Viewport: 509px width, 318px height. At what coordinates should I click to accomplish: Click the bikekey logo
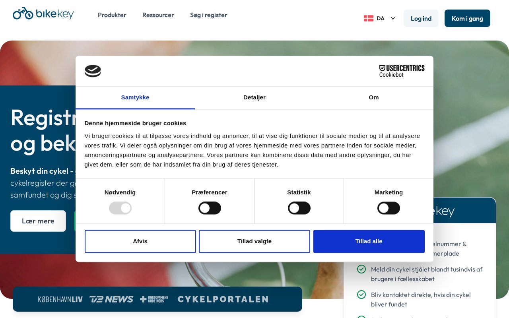[x=43, y=14]
